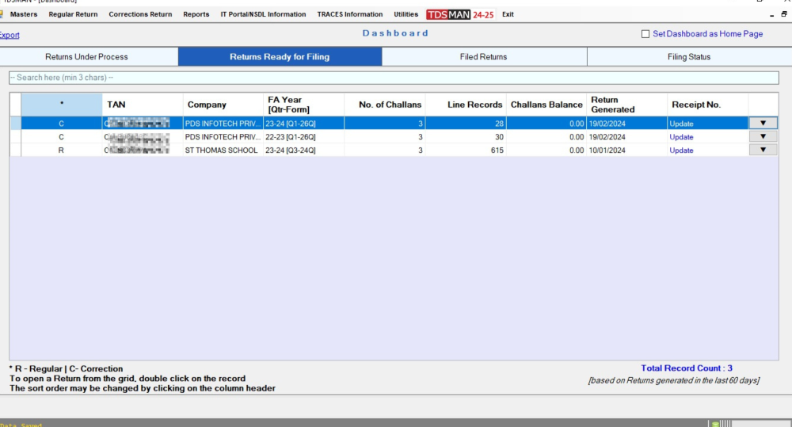The height and width of the screenshot is (427, 792).
Task: Select ST THOMAS SCHOOL company cell
Action: click(x=223, y=150)
